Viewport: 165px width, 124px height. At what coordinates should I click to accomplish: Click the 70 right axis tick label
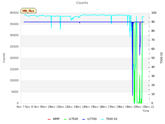click(x=153, y=40)
